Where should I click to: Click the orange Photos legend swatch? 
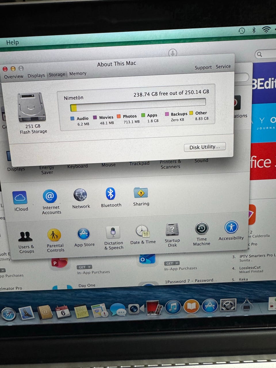pyautogui.click(x=118, y=116)
